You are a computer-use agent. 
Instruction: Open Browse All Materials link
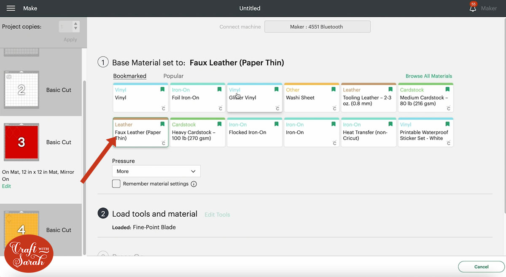tap(428, 76)
